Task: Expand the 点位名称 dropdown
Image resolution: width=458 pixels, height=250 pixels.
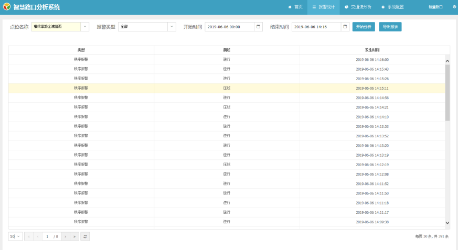Action: point(85,27)
